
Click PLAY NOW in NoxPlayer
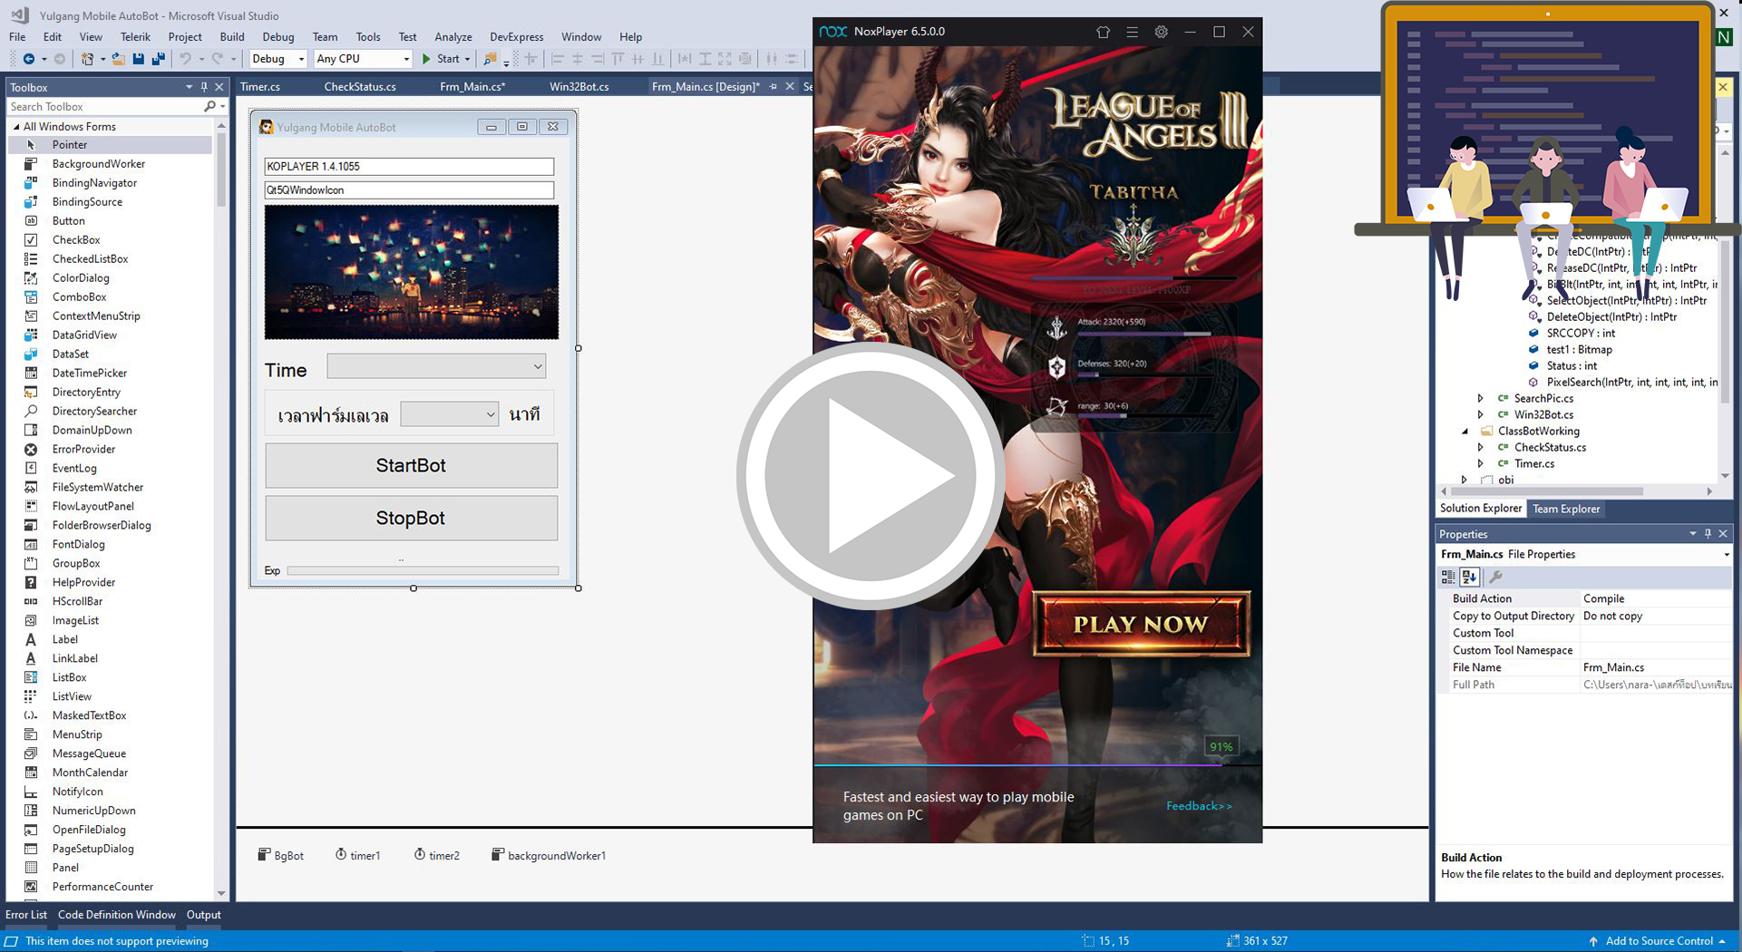[1141, 625]
